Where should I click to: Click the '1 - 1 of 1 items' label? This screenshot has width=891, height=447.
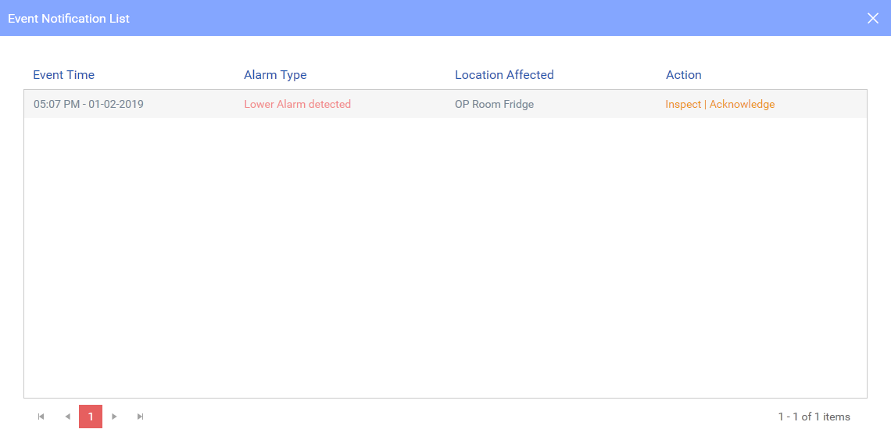click(x=814, y=417)
